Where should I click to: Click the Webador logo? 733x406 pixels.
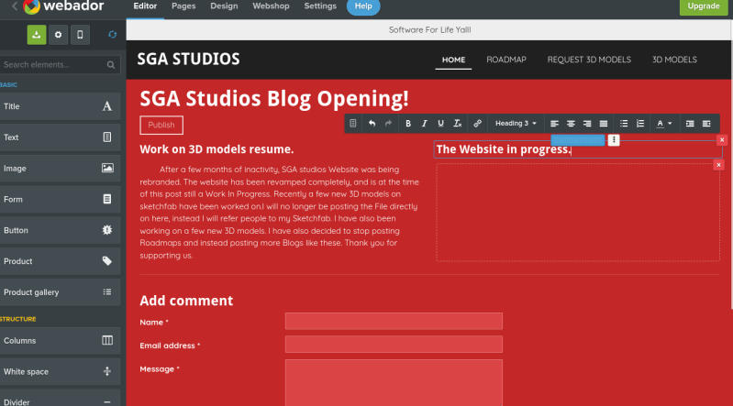63,6
